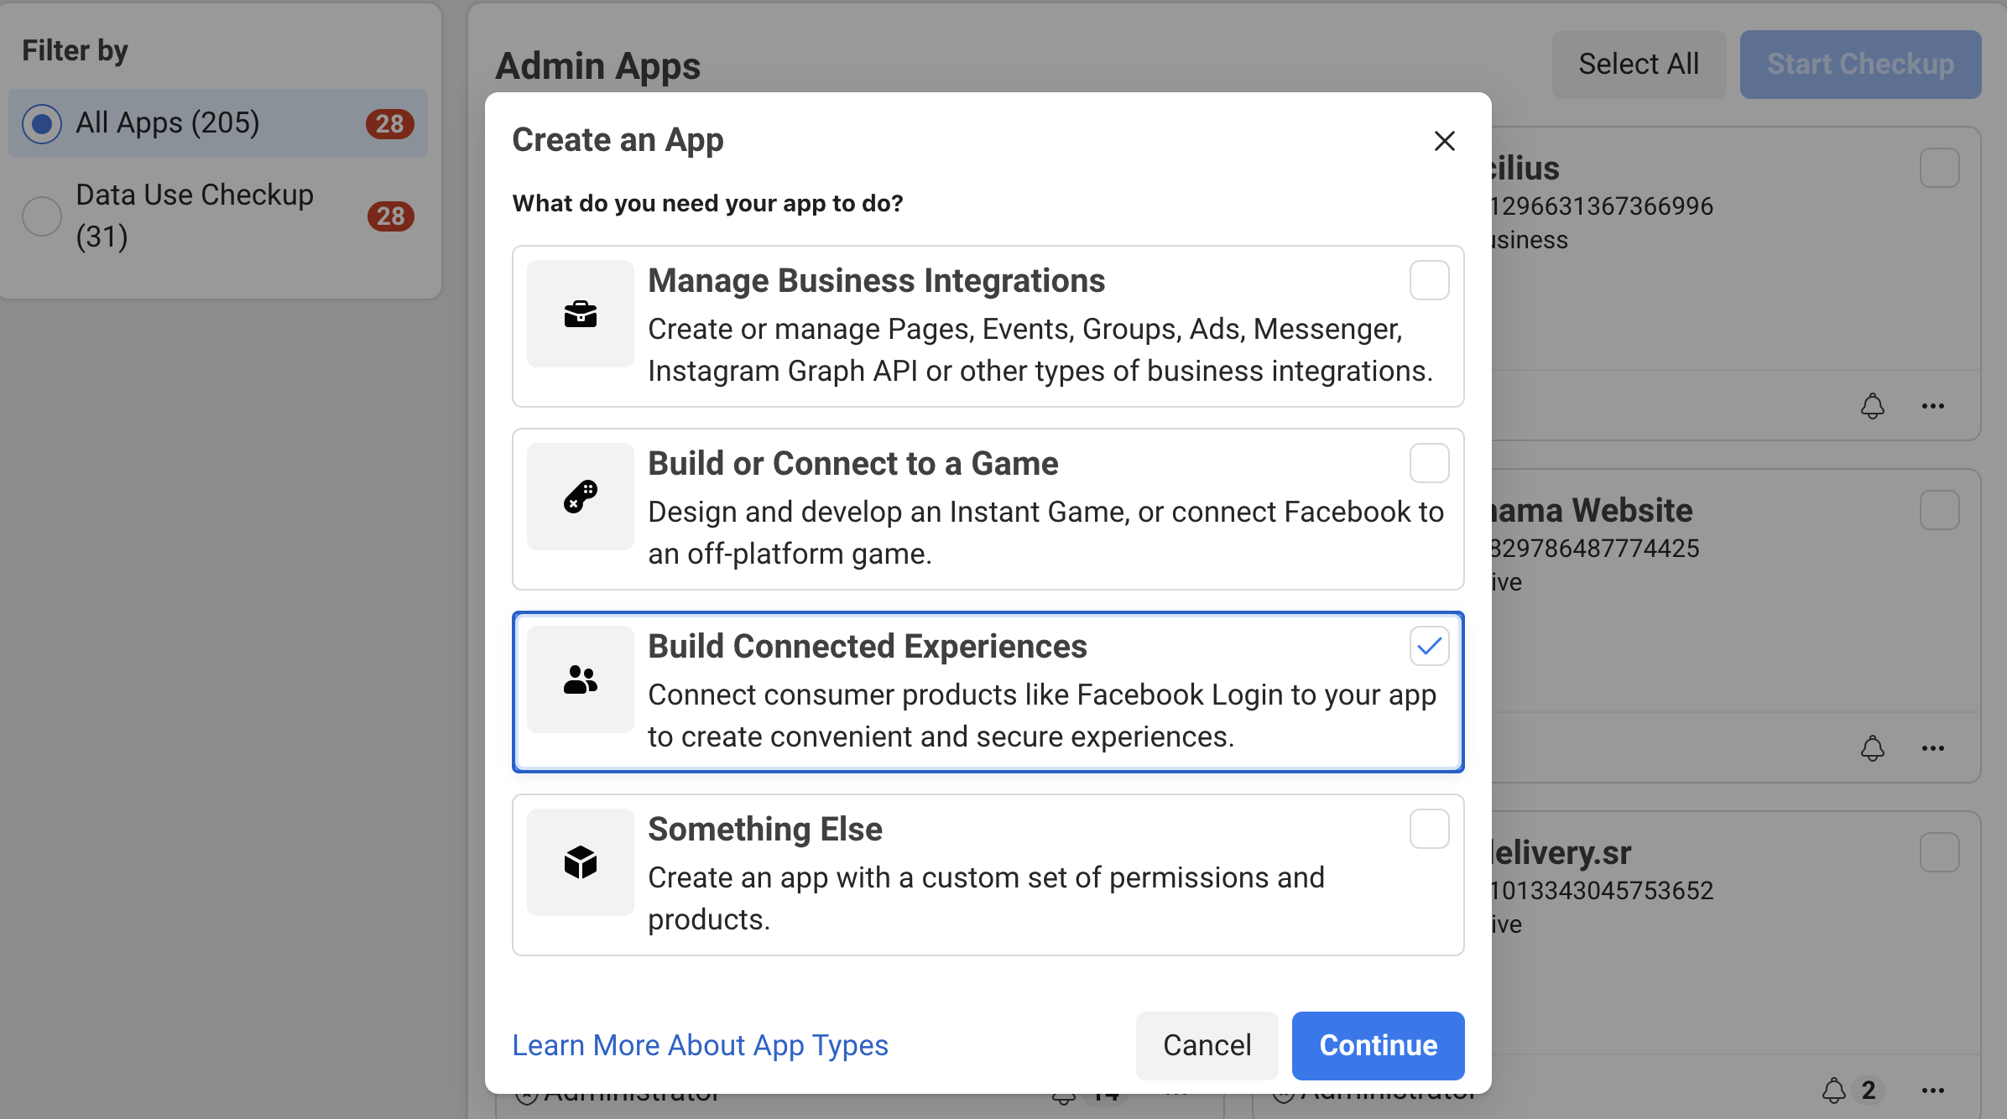Viewport: 2007px width, 1119px height.
Task: Select the Data Use Checkup radio filter
Action: pyautogui.click(x=42, y=216)
